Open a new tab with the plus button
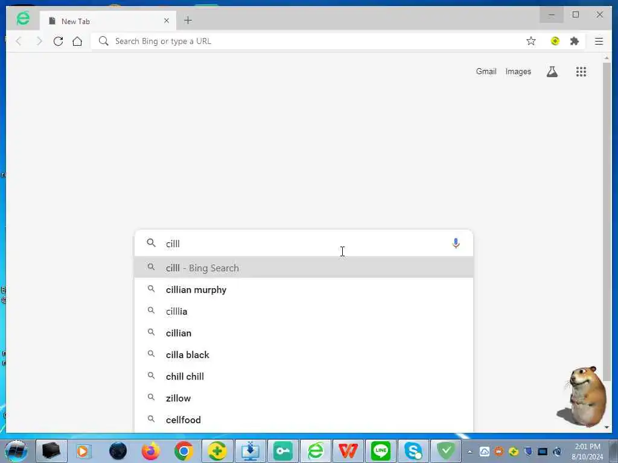618x463 pixels. (x=188, y=20)
